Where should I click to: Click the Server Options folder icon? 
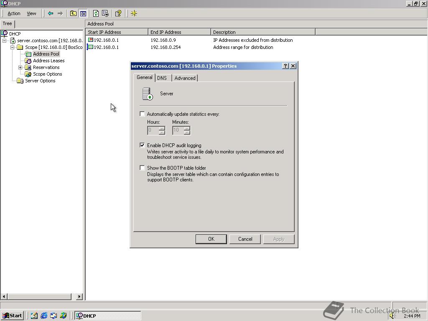[20, 81]
